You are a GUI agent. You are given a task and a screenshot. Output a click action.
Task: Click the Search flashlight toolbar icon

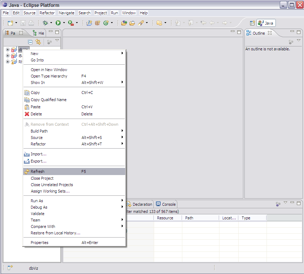click(141, 23)
